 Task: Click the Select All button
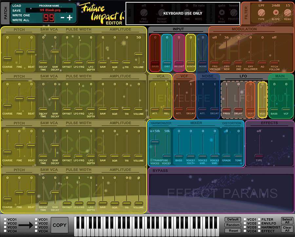click(x=287, y=221)
